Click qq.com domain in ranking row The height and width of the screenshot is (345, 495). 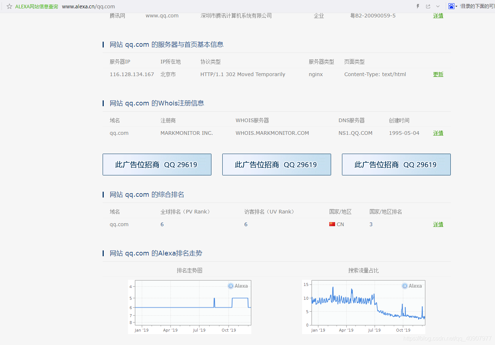point(119,224)
